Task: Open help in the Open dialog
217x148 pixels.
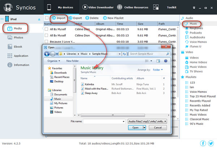Action: pyautogui.click(x=166, y=61)
